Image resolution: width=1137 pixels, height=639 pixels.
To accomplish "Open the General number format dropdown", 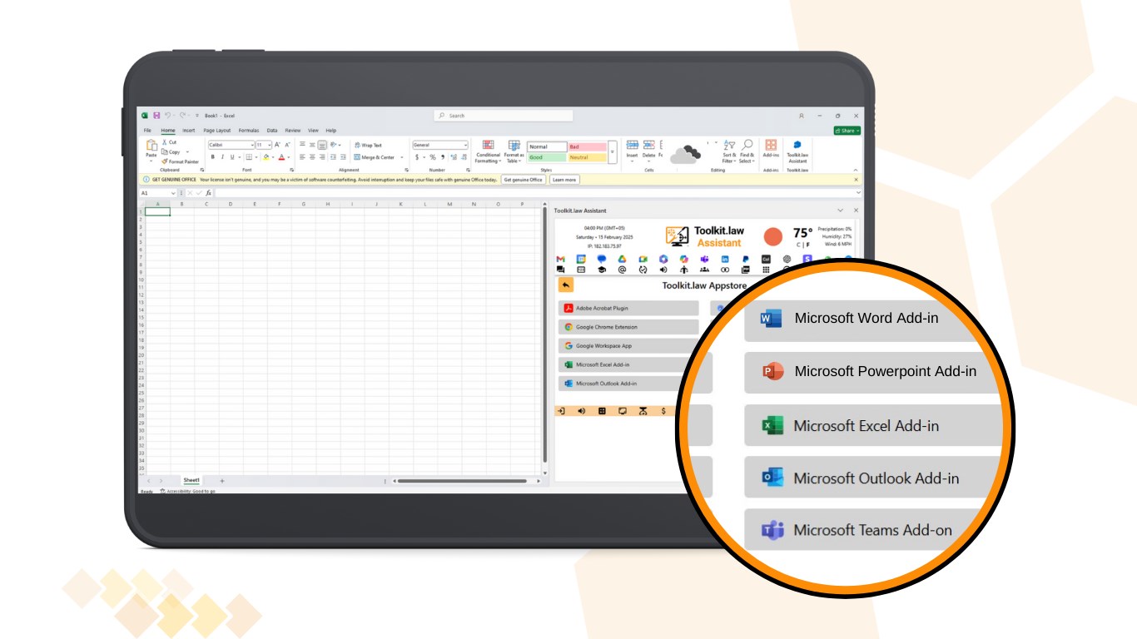I will tap(465, 145).
